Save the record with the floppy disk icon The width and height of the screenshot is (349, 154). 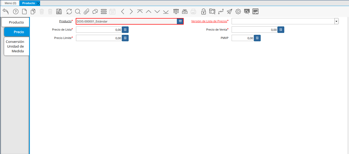[59, 12]
